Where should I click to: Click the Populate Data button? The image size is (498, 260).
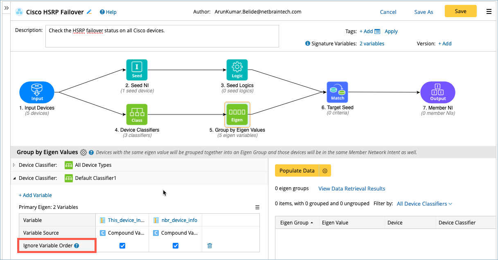coord(297,171)
